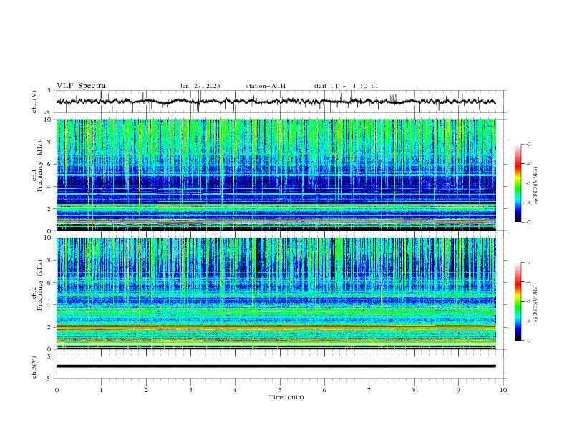Click the ch.3 flat black voltage trace

pyautogui.click(x=276, y=366)
